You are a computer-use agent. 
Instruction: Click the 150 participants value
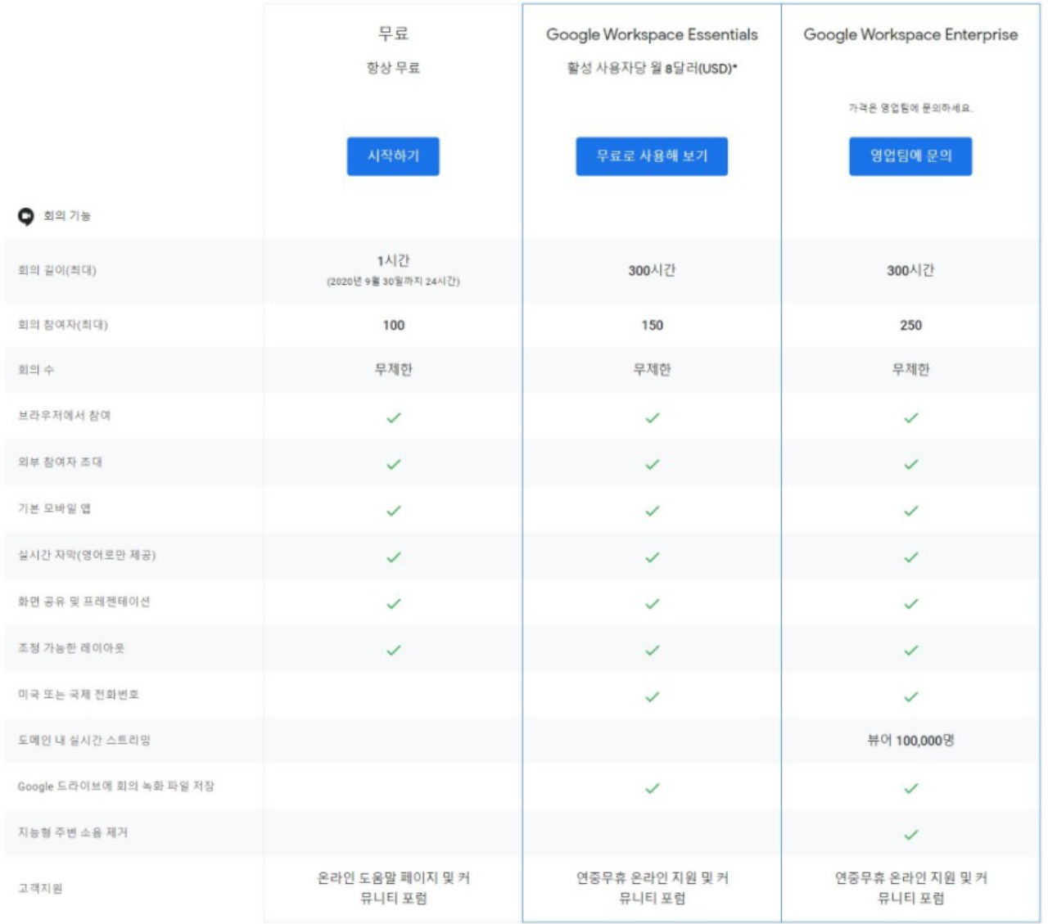652,325
